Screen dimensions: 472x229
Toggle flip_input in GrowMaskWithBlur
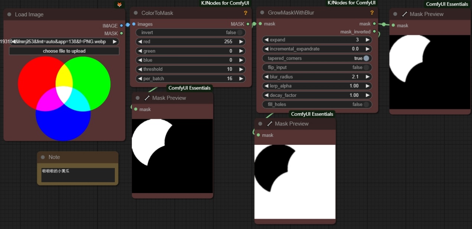[x=366, y=68]
